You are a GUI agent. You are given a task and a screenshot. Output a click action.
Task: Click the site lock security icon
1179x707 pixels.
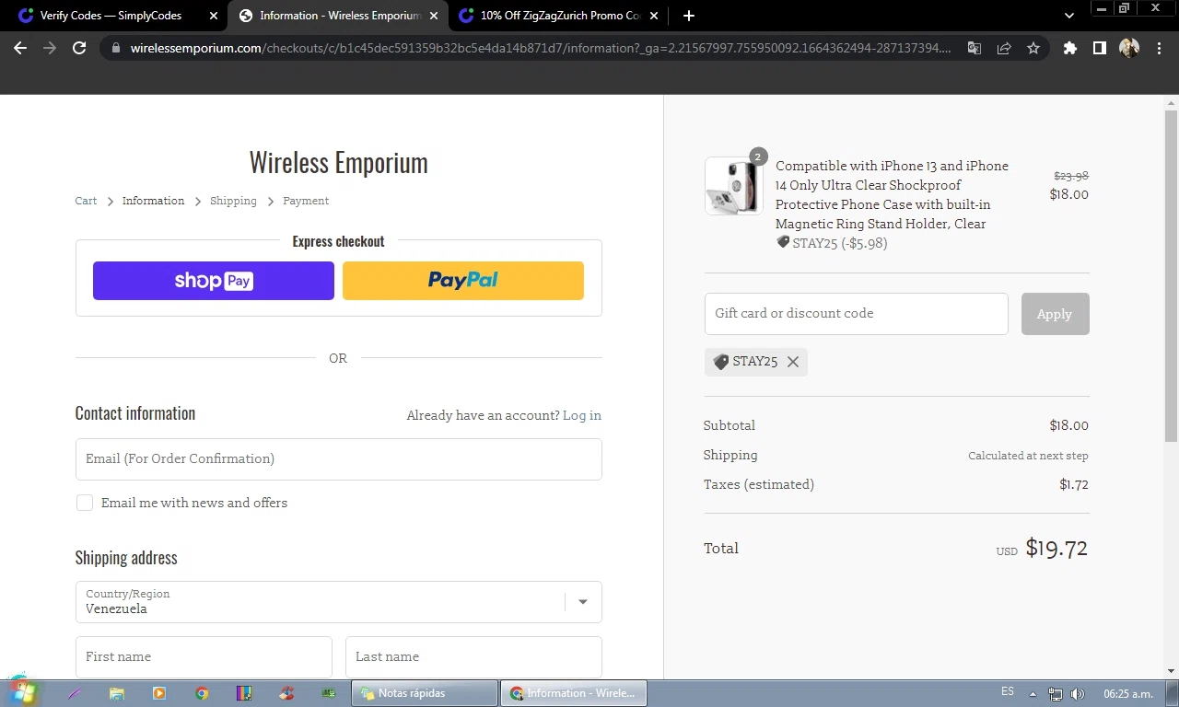click(x=115, y=48)
